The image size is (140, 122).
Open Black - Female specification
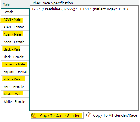coord(15,57)
